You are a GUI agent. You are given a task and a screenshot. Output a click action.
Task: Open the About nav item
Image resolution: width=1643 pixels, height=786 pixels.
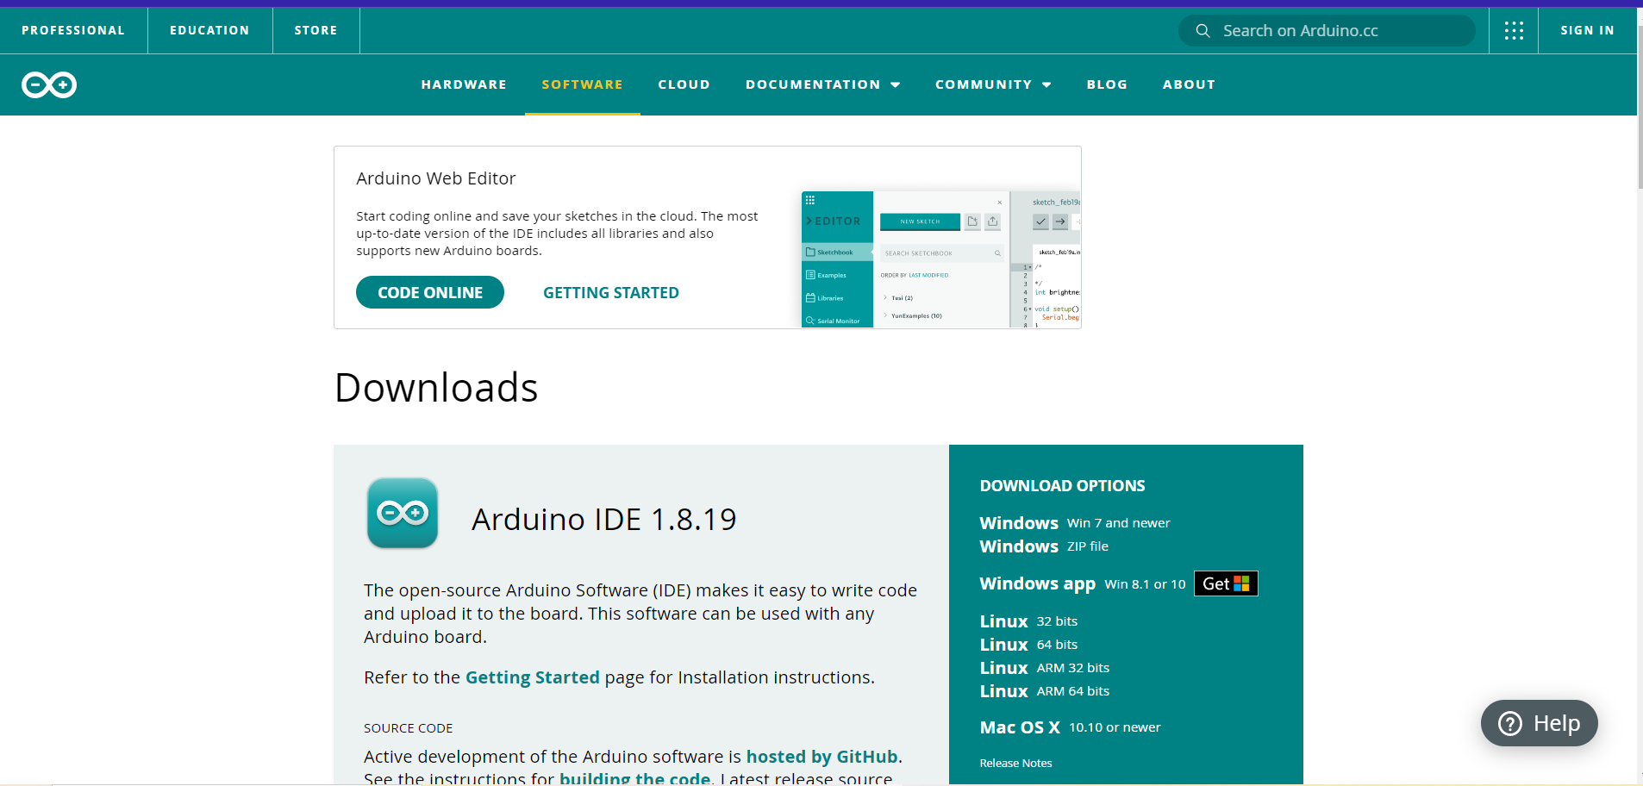(x=1189, y=84)
